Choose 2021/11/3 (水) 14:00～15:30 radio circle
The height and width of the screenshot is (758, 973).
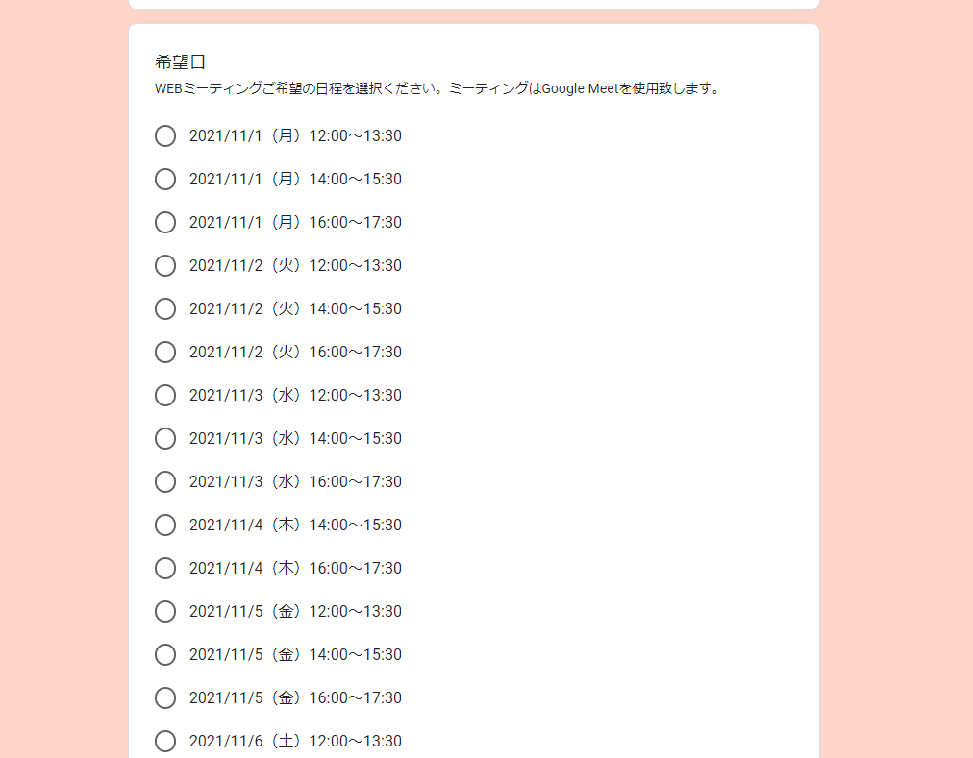point(165,439)
